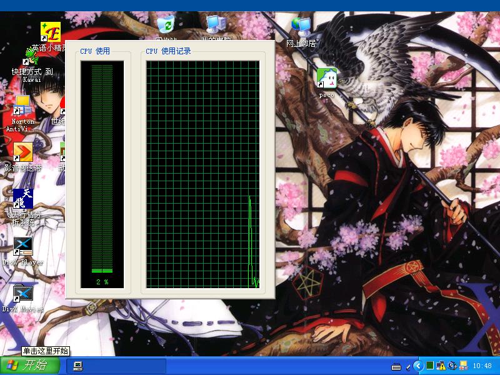Image resolution: width=500 pixels, height=375 pixels.
Task: Click the 开始 Start button
Action: pos(30,366)
